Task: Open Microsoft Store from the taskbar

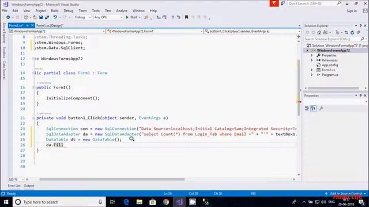Action: pyautogui.click(x=152, y=202)
